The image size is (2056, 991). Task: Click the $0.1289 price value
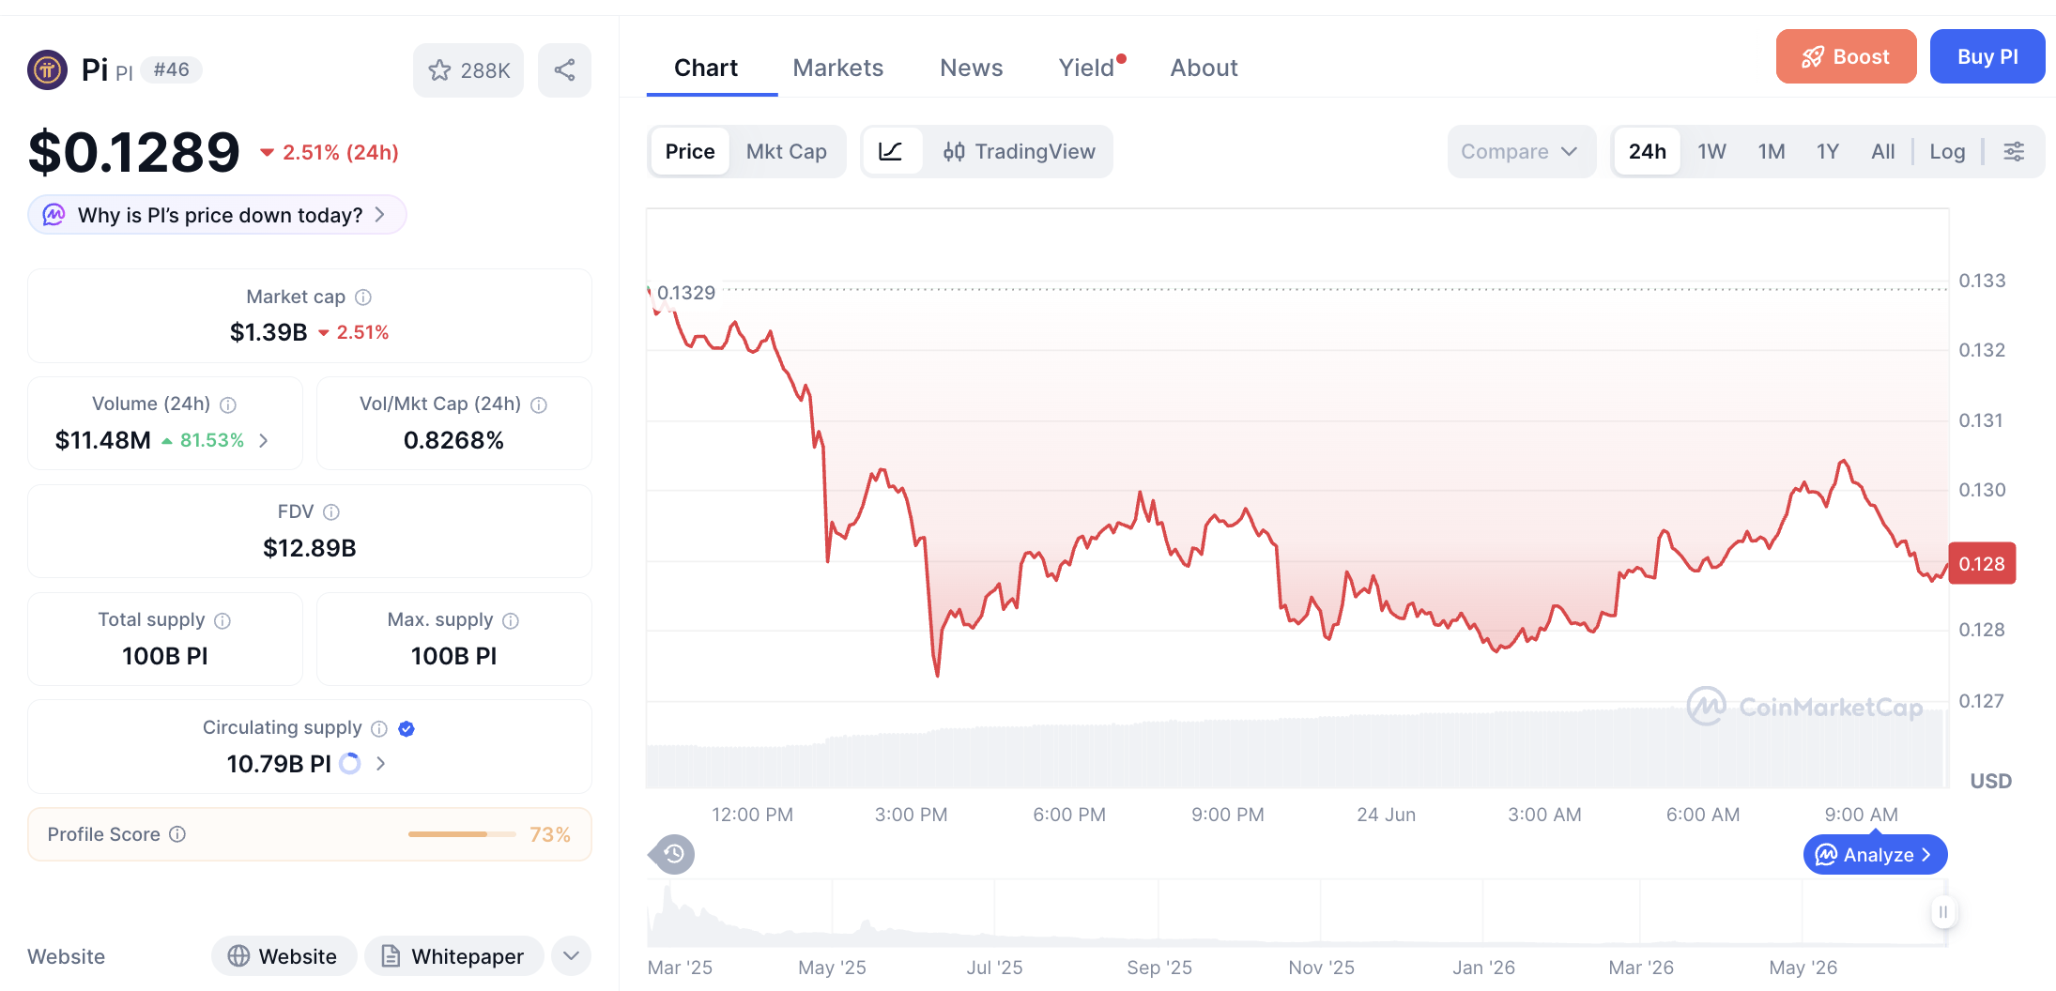[x=134, y=152]
